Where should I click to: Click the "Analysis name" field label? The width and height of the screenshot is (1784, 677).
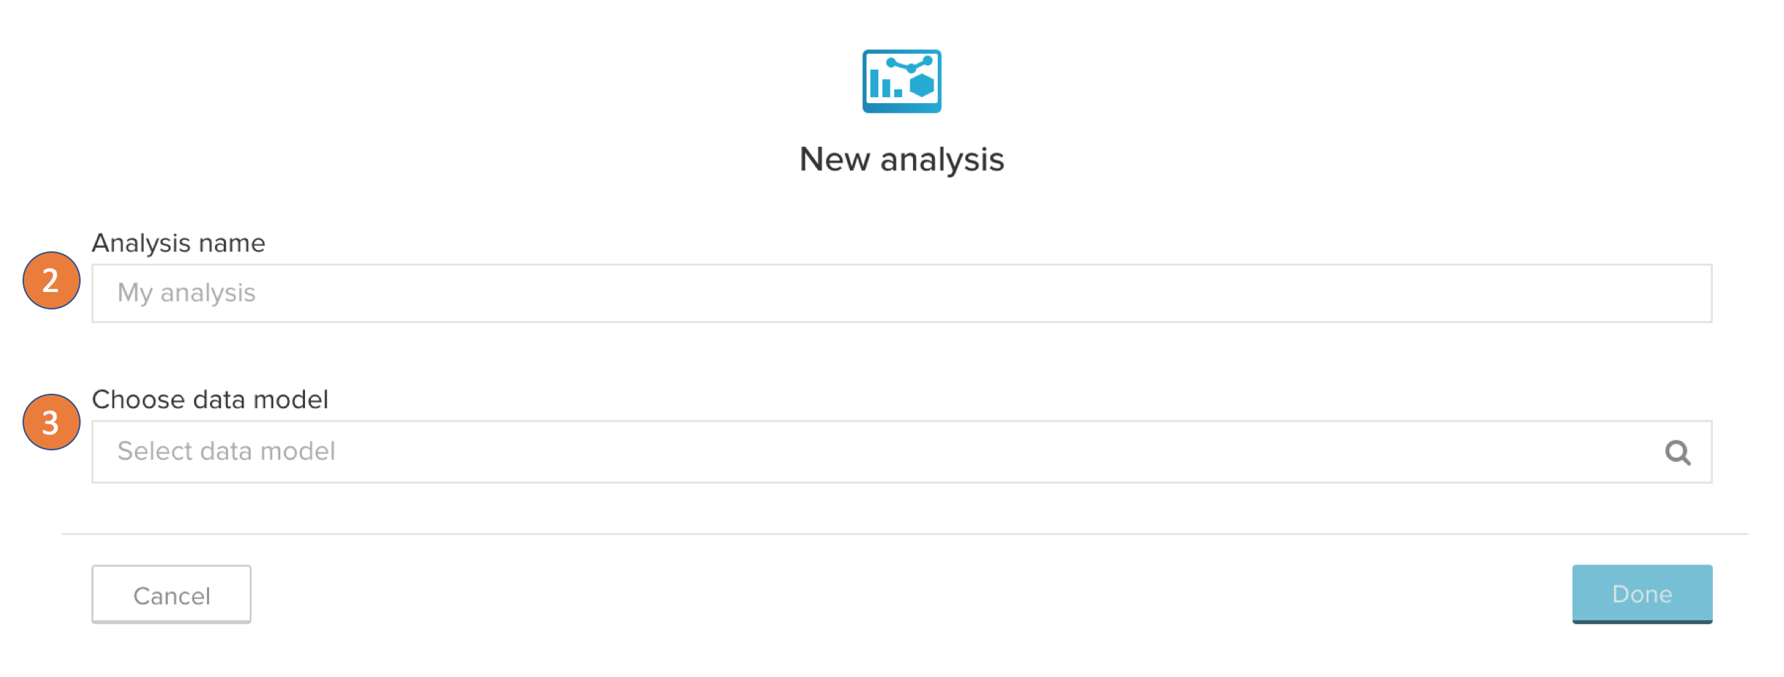tap(179, 243)
